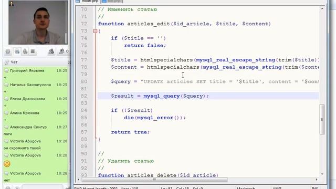336x189 pixels.
Task: Select chat sender Григорий Яковлев
Action: coord(27,70)
